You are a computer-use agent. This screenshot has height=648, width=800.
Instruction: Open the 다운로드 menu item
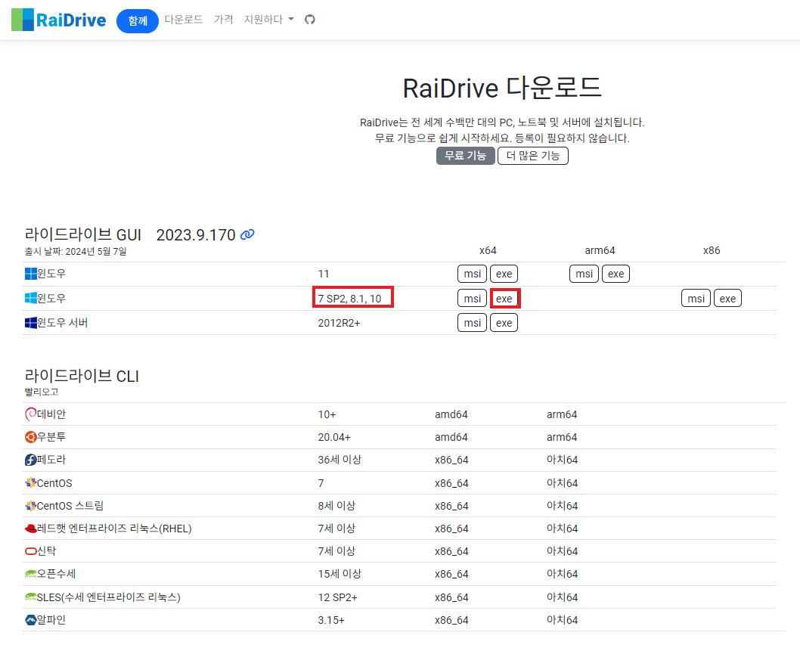(x=184, y=20)
